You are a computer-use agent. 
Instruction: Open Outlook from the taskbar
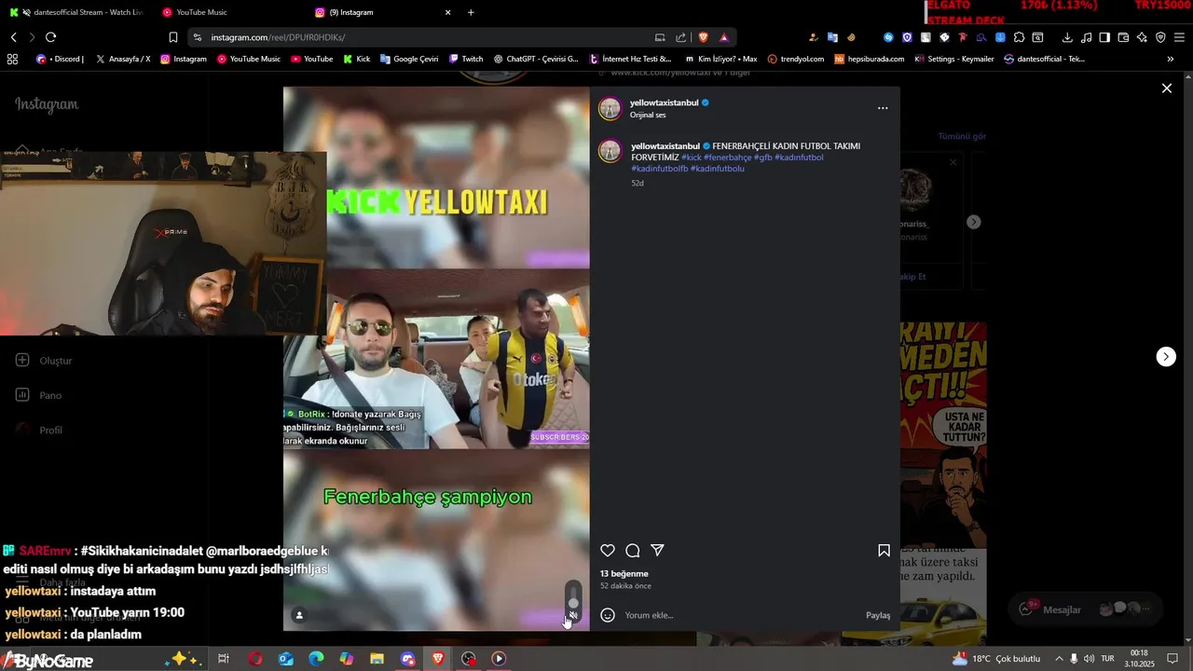tap(286, 659)
